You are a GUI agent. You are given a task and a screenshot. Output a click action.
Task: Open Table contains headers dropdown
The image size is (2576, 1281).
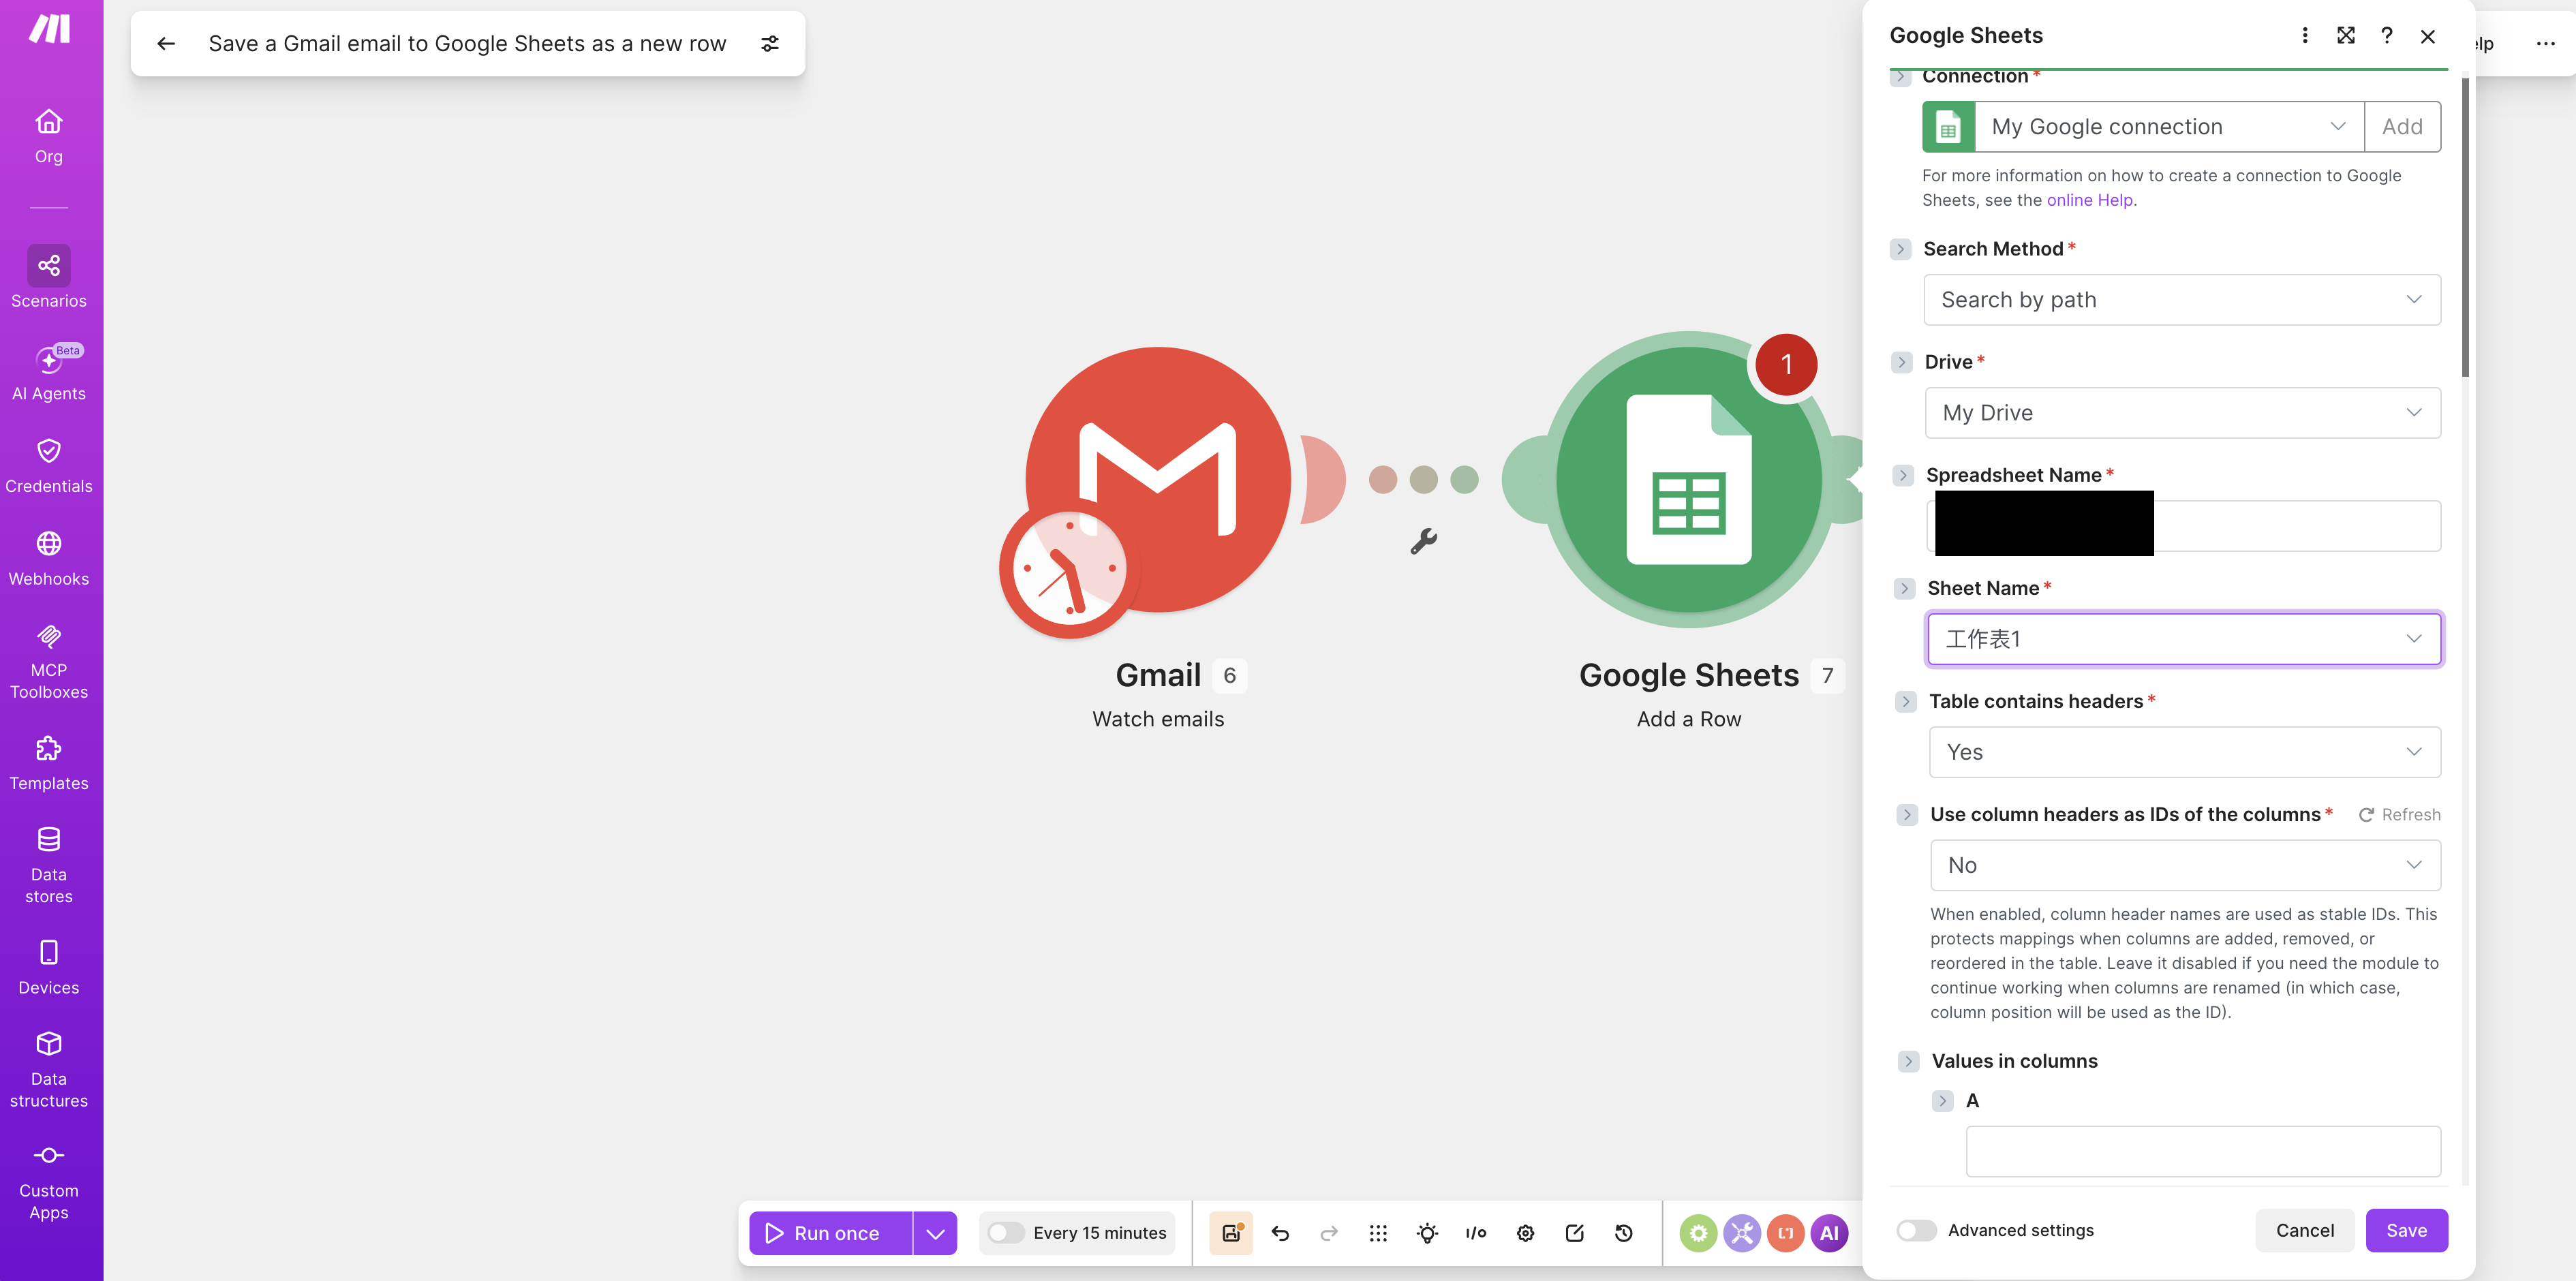point(2185,752)
